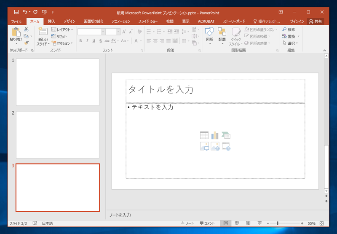Viewport: 337px width, 234px height.
Task: Toggle Bold formatting
Action: pos(81,41)
